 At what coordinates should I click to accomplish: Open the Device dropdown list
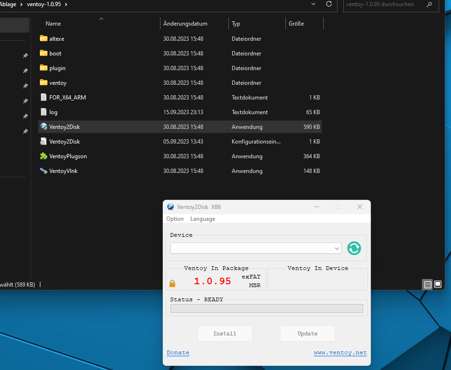(x=337, y=249)
